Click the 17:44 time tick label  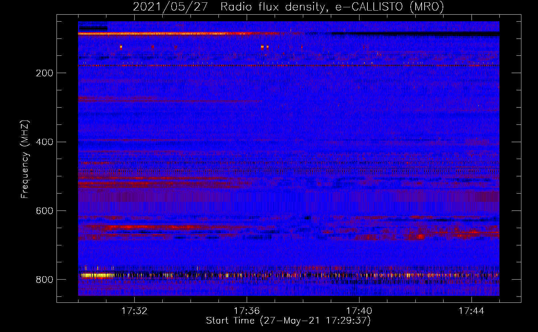(471, 311)
